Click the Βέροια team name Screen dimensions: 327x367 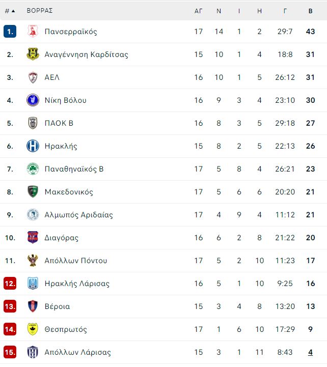tap(57, 306)
